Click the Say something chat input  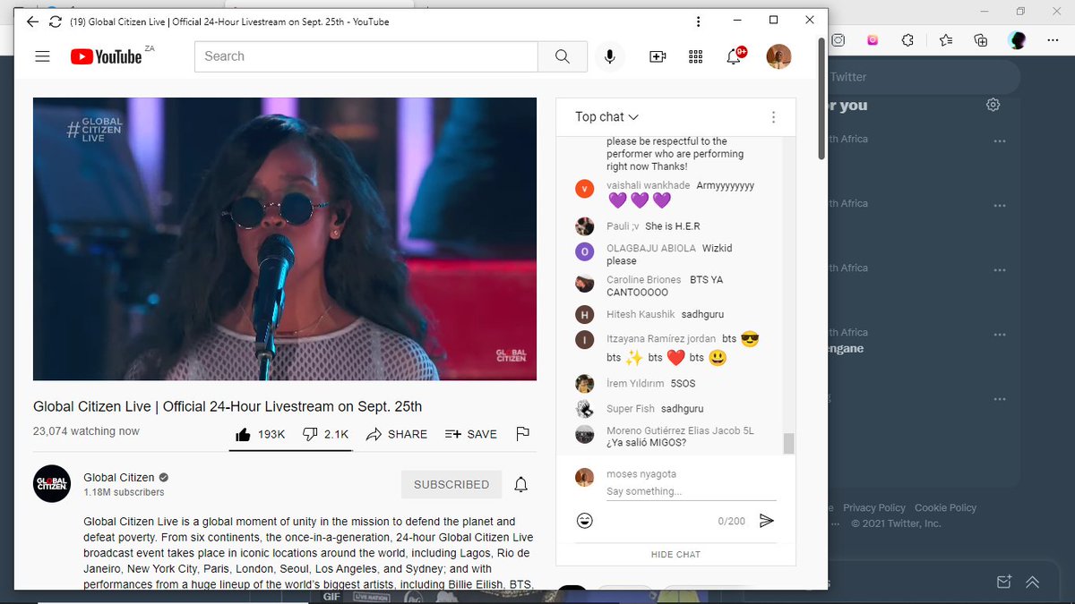[x=691, y=491]
